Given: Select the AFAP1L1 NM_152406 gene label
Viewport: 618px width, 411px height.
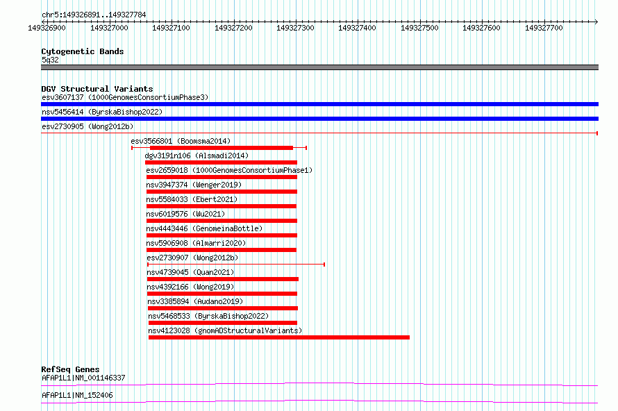Looking at the screenshot, I should pyautogui.click(x=77, y=395).
